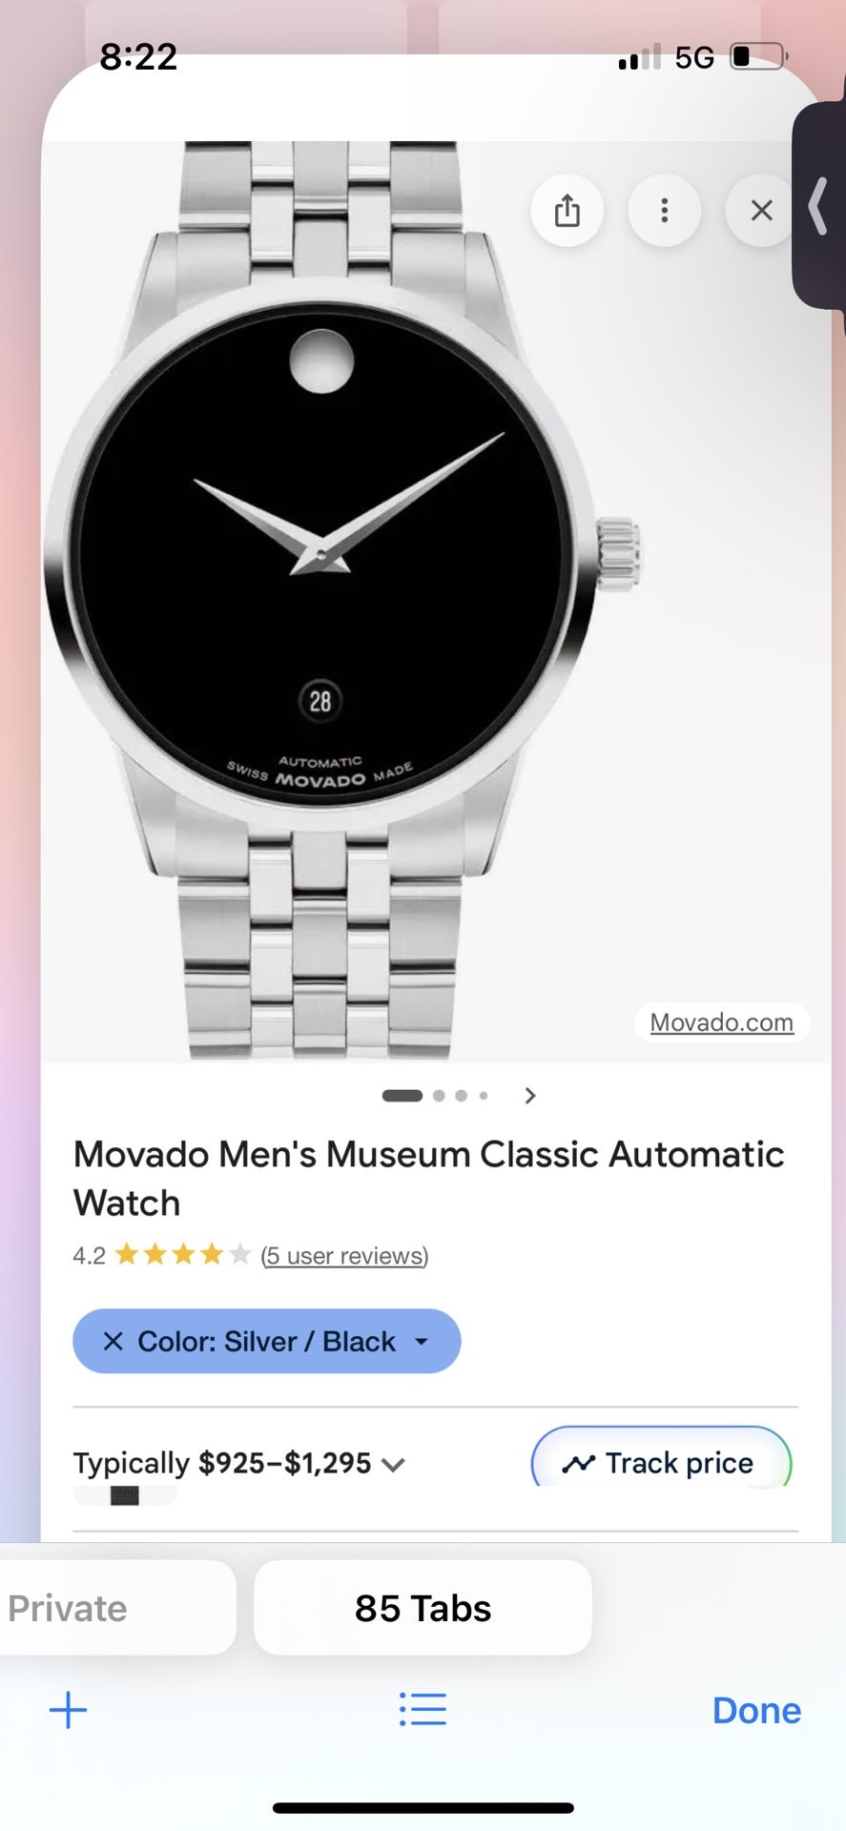Viewport: 846px width, 1831px height.
Task: Tap Done to exit tab view
Action: [x=756, y=1710]
